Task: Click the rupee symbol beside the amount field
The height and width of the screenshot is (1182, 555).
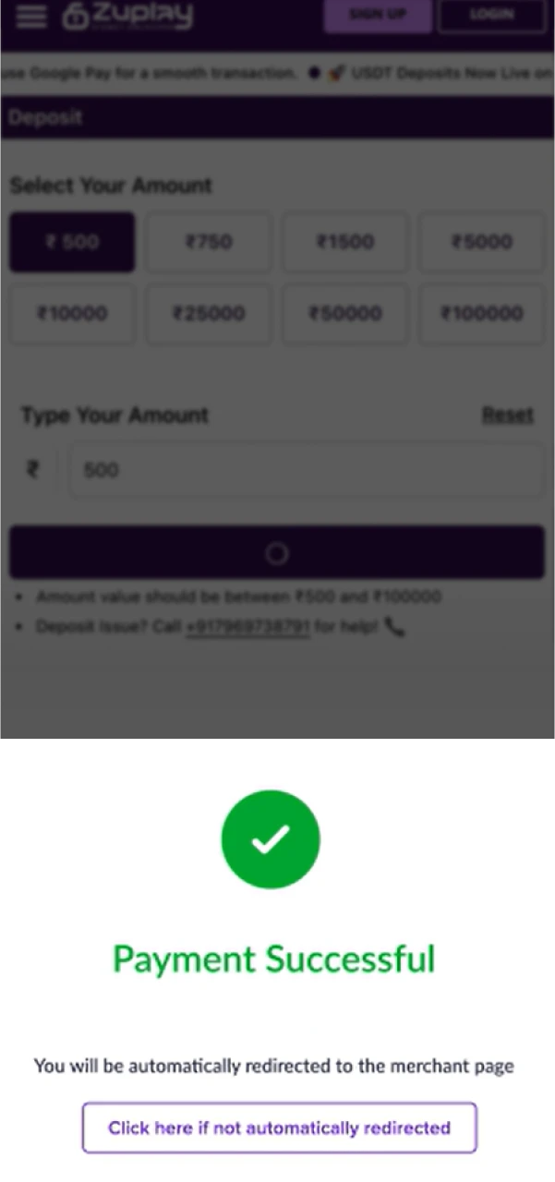Action: (34, 470)
